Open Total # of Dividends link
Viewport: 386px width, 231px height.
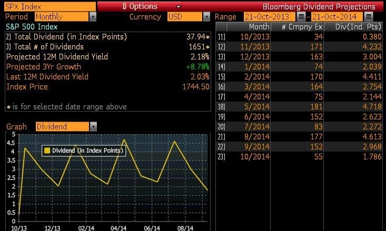pos(45,47)
